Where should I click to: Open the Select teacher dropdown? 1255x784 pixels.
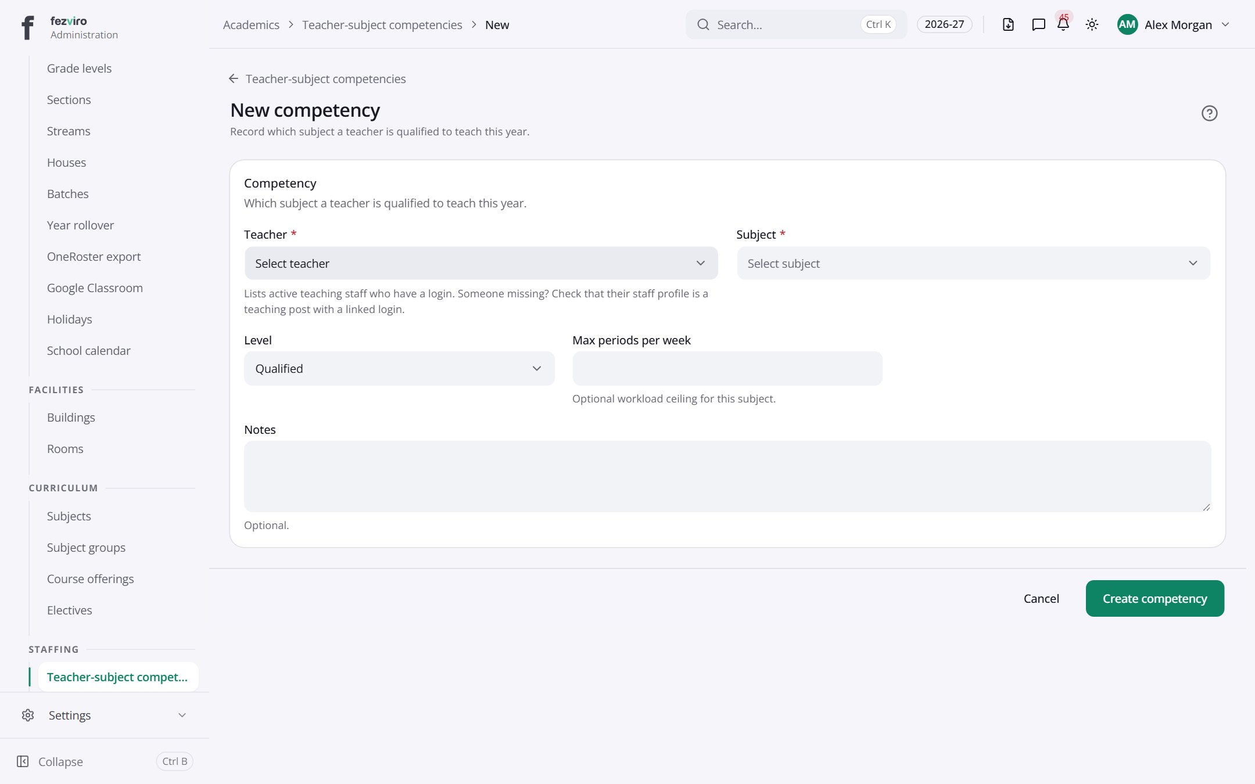pyautogui.click(x=481, y=263)
